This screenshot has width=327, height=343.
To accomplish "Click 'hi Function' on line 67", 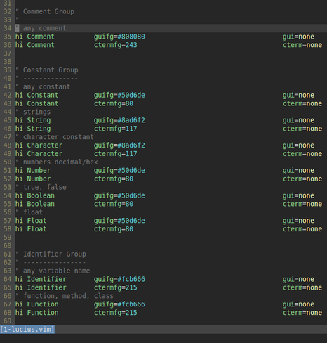I will 37,304.
